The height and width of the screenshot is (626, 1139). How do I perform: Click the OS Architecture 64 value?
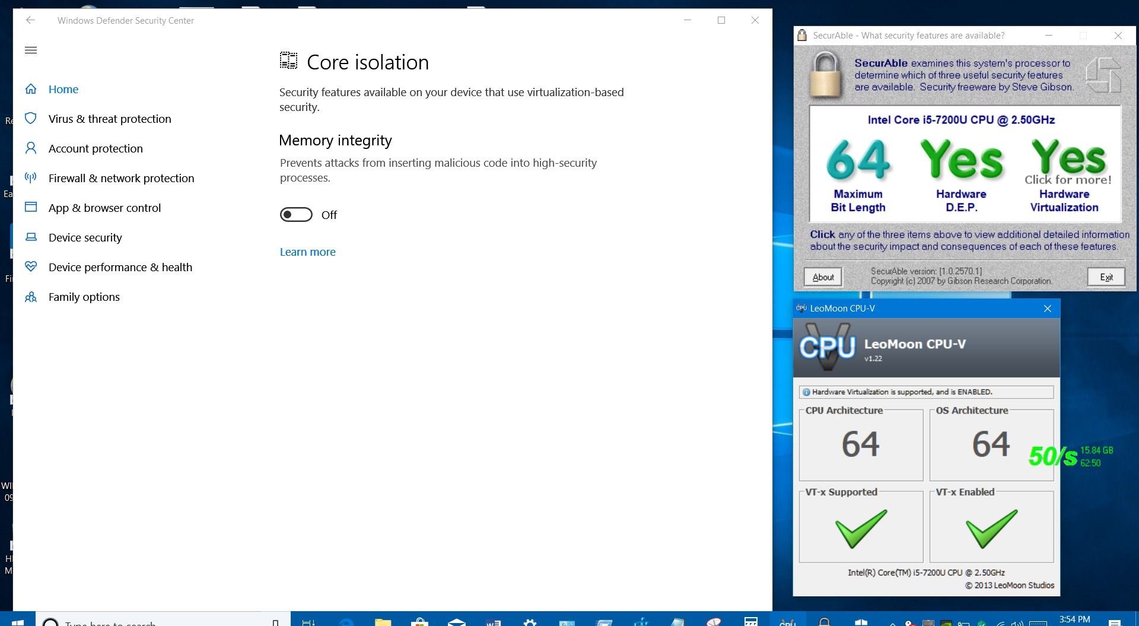pyautogui.click(x=991, y=444)
